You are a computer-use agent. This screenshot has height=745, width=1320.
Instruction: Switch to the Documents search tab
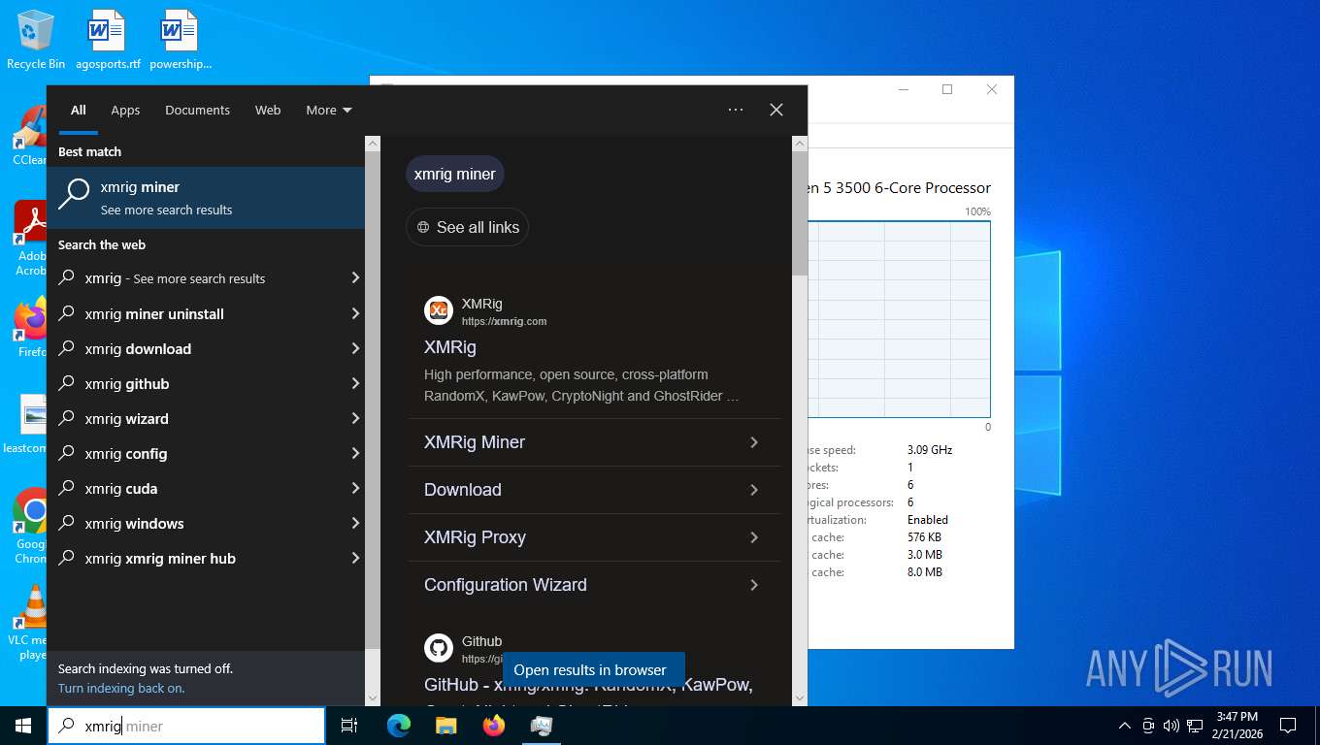pyautogui.click(x=197, y=111)
